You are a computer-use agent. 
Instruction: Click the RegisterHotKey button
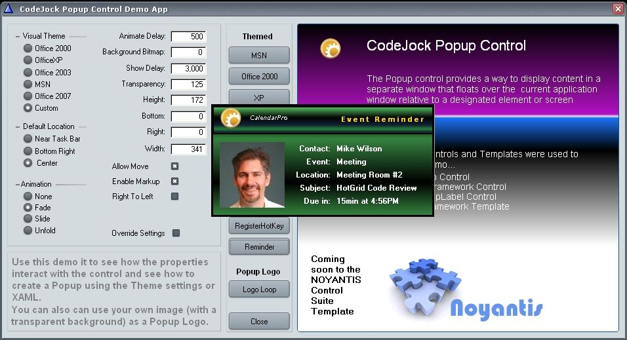pyautogui.click(x=259, y=226)
